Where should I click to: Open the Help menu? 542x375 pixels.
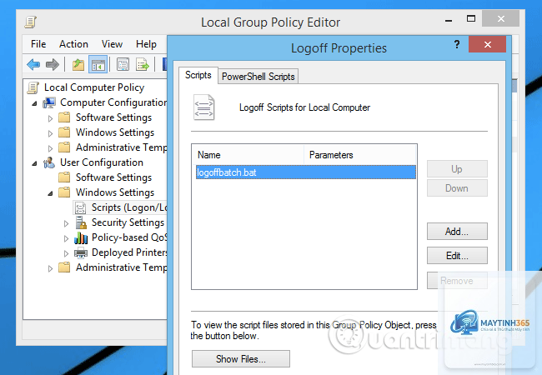click(146, 44)
